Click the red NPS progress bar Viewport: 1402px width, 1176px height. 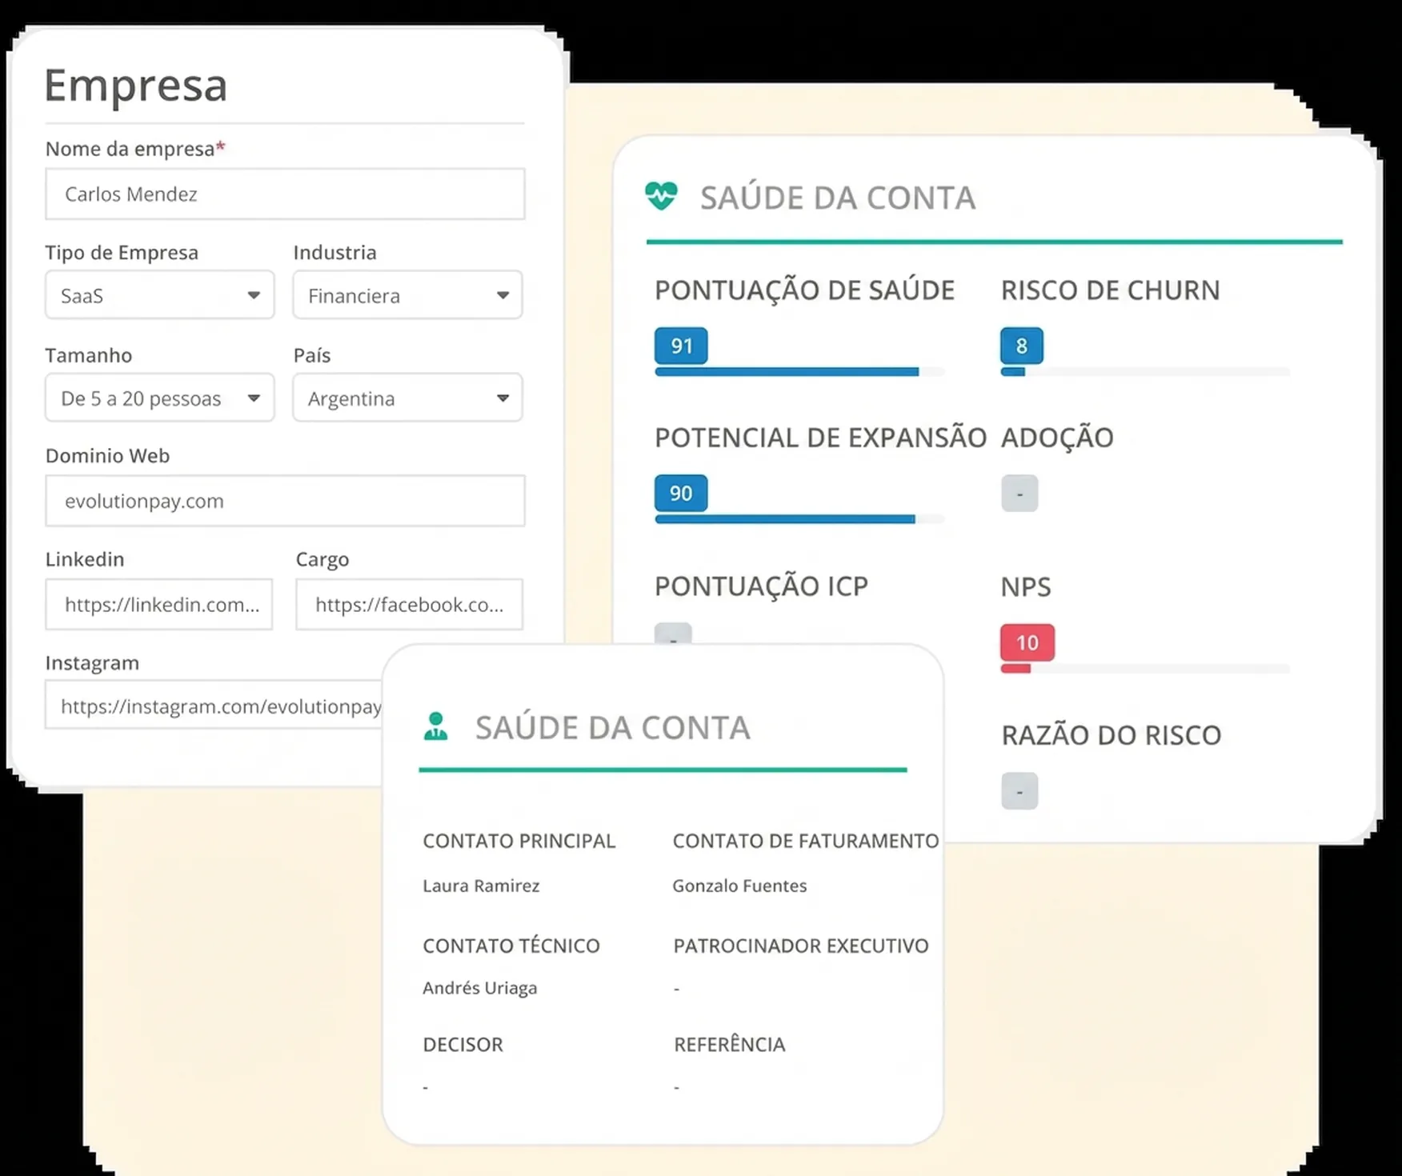[x=1144, y=669]
